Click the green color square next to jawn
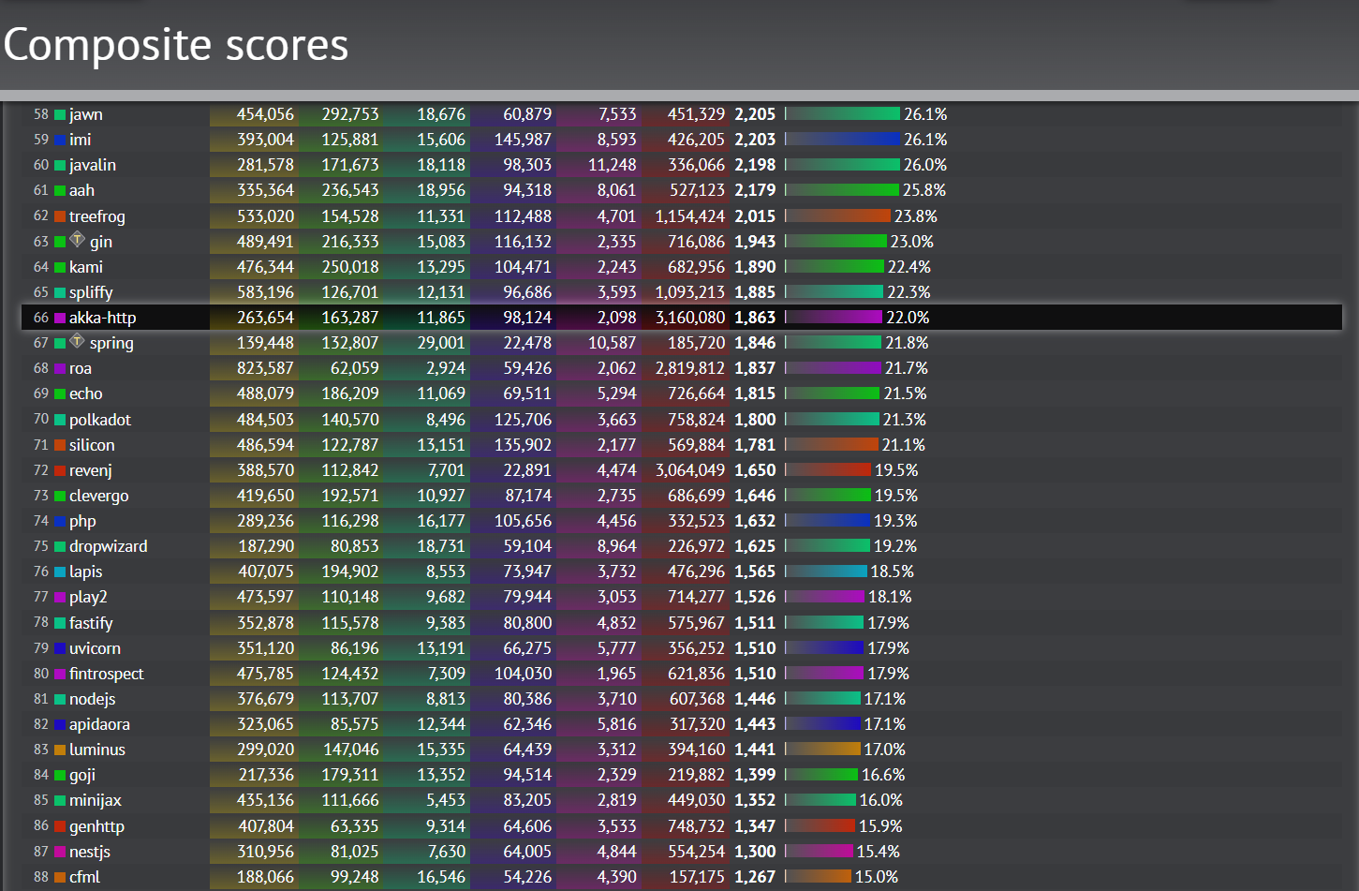 point(60,114)
